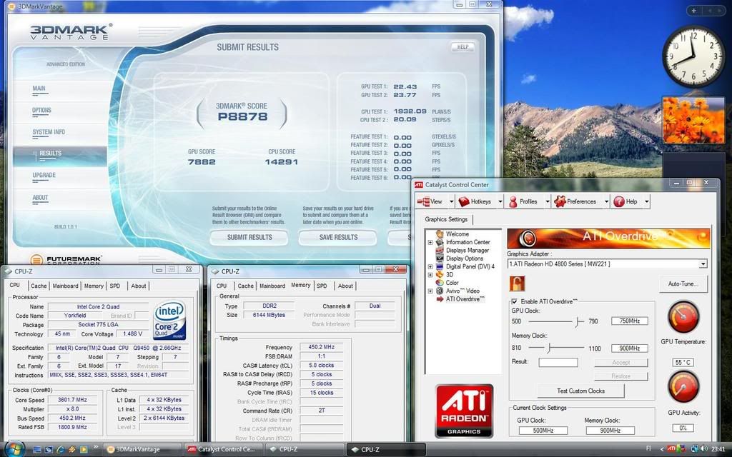This screenshot has height=457, width=732.
Task: Open the SPD tab in memory CPU-Z
Action: point(322,286)
